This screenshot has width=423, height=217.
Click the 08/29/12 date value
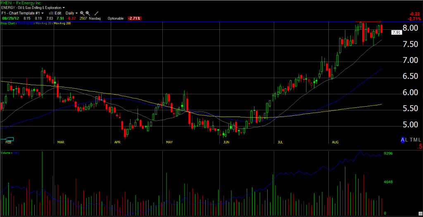pos(10,18)
